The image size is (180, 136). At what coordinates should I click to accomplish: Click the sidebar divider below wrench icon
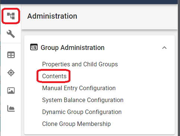(x=11, y=43)
